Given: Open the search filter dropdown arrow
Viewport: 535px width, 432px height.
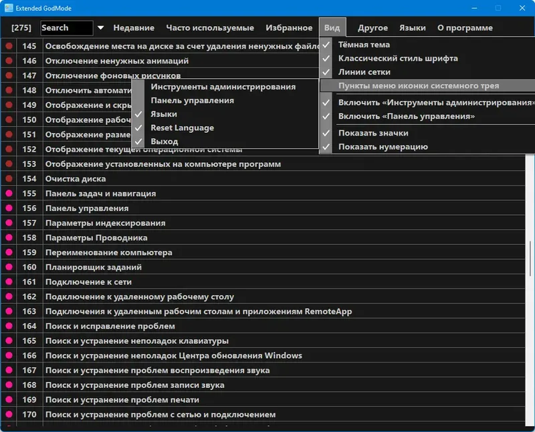Looking at the screenshot, I should click(99, 28).
